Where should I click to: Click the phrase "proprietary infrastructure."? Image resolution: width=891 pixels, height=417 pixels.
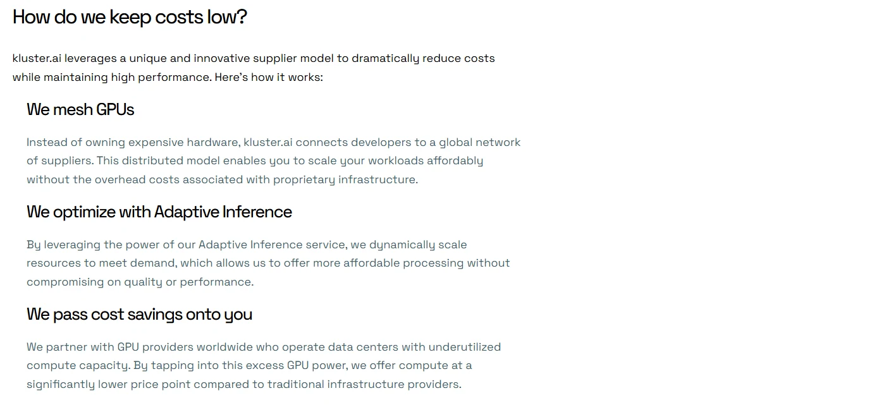point(345,179)
